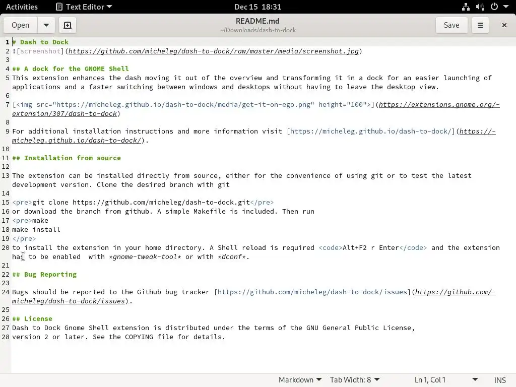The height and width of the screenshot is (387, 516).
Task: Click line number 24 in the gutter
Action: pos(6,292)
